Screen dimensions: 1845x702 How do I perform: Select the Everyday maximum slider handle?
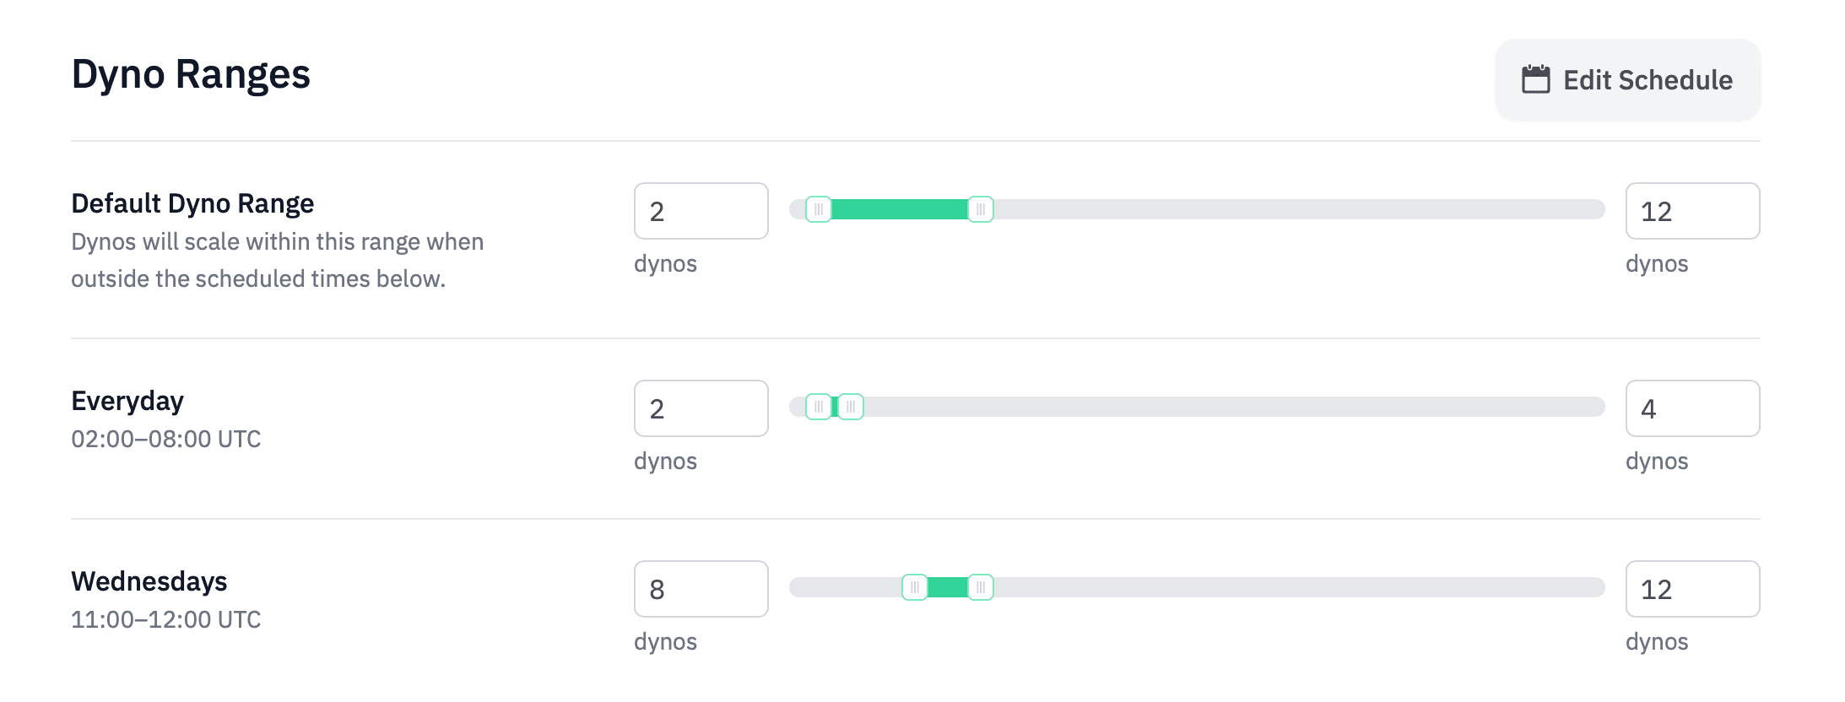coord(852,407)
